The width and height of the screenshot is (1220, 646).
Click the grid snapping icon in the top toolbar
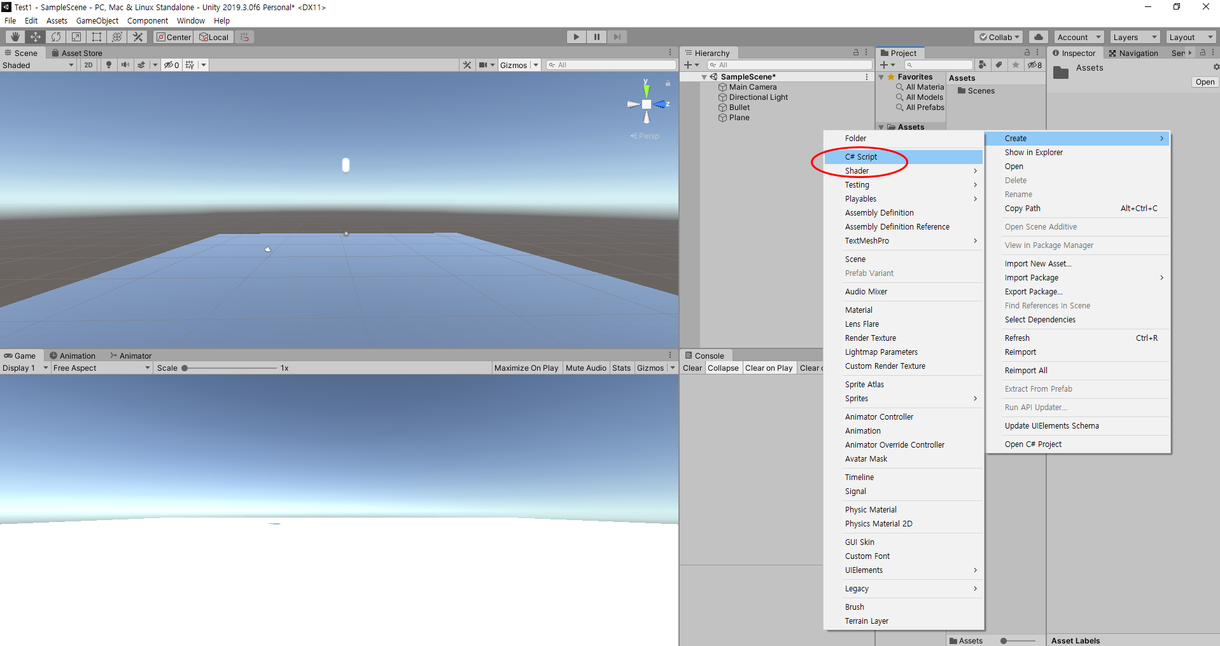click(244, 37)
